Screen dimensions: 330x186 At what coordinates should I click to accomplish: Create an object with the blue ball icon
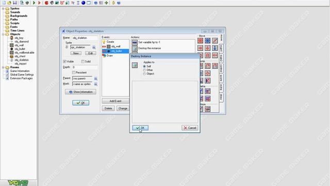tap(84, 3)
